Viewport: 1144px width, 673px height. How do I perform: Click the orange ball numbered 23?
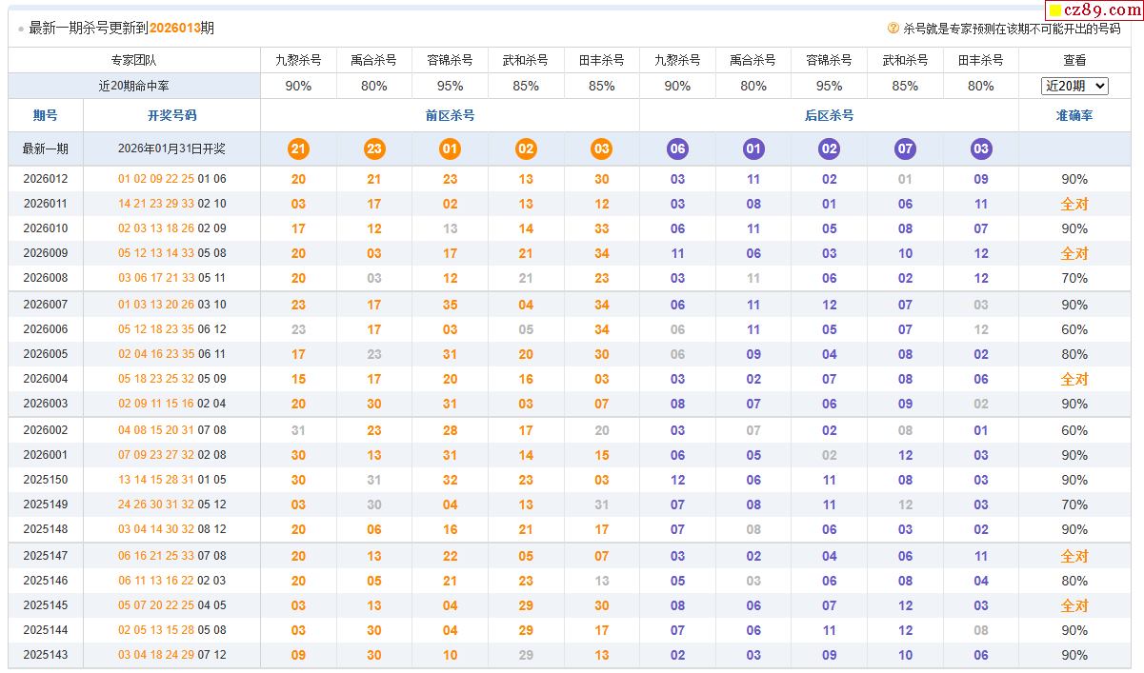pyautogui.click(x=374, y=148)
